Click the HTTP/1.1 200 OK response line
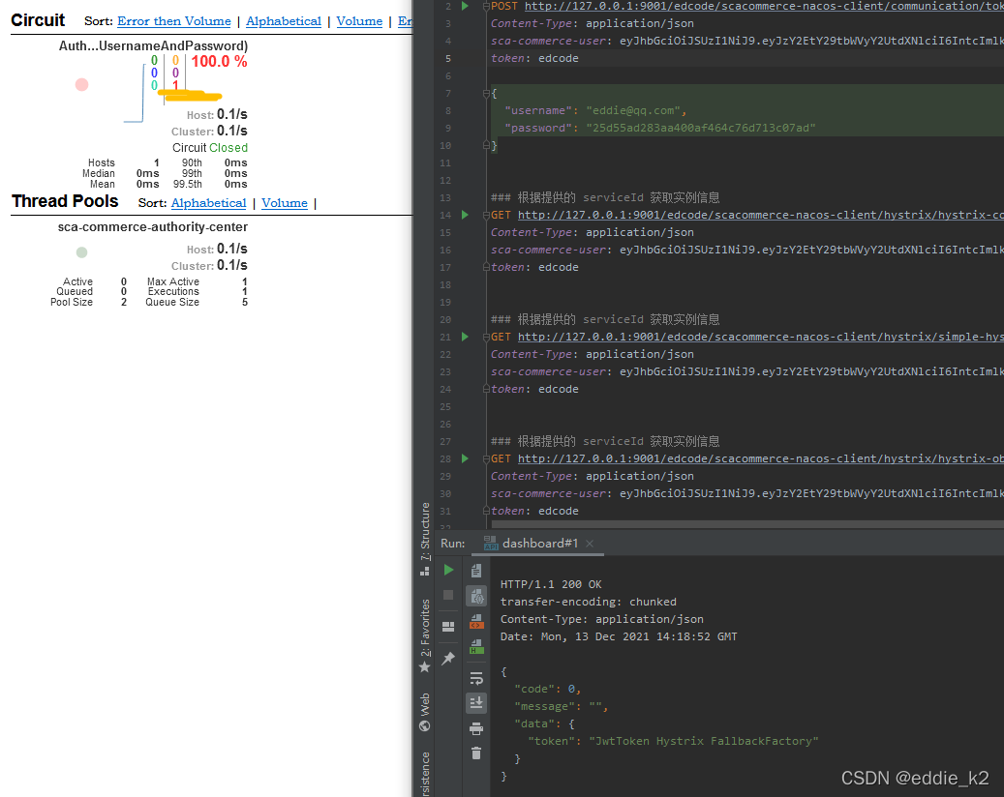The height and width of the screenshot is (797, 1004). (x=551, y=584)
